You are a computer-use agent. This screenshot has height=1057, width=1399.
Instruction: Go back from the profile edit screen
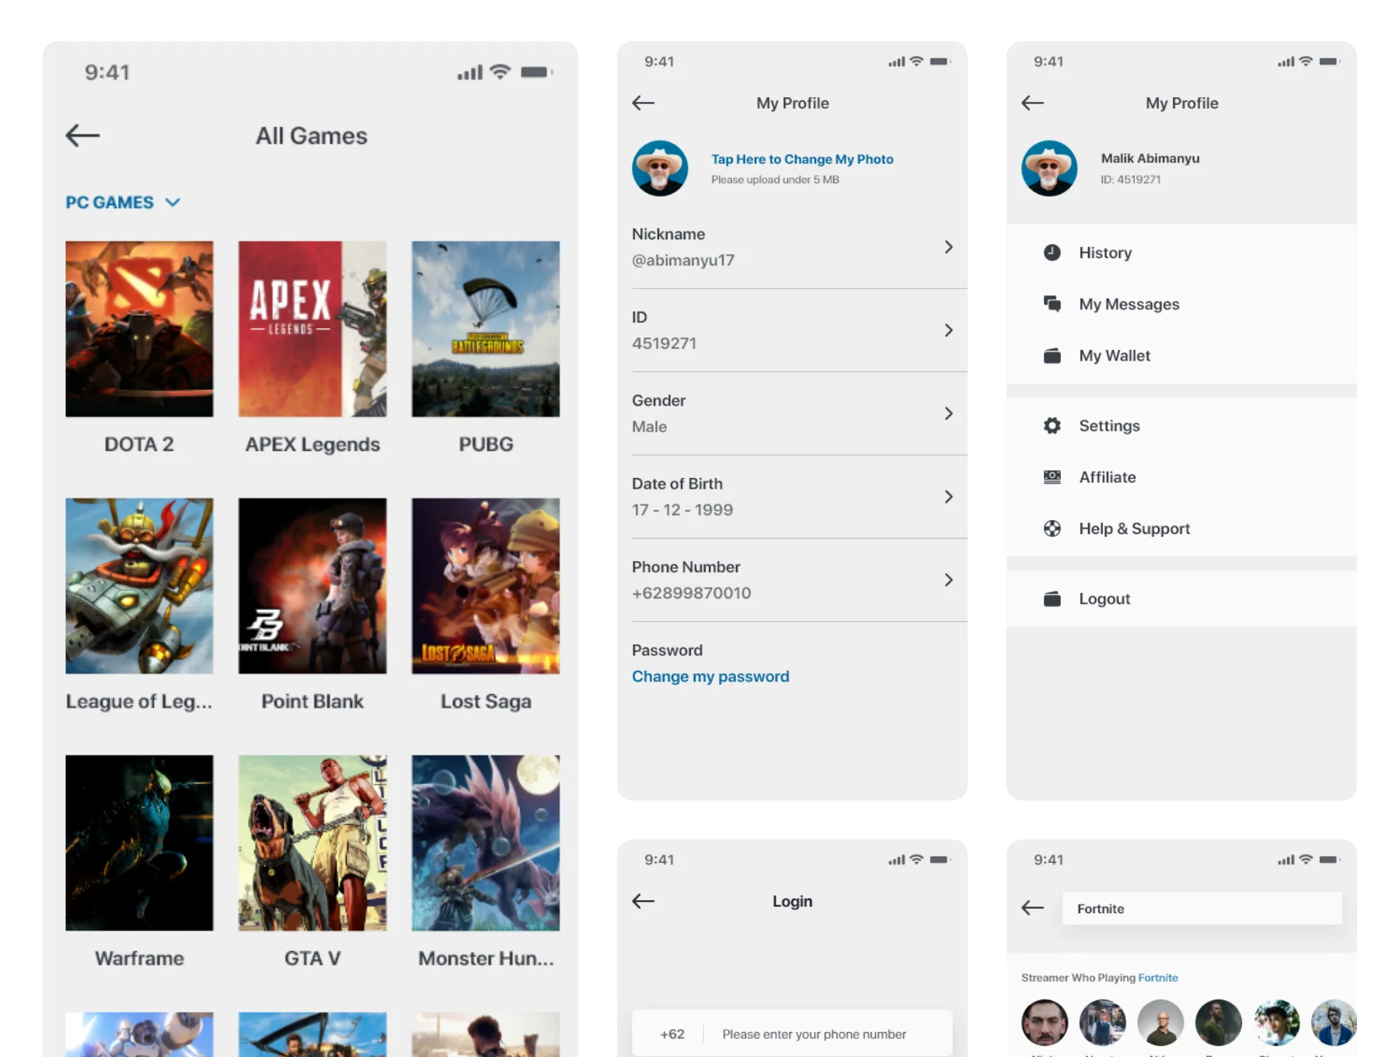pos(643,103)
